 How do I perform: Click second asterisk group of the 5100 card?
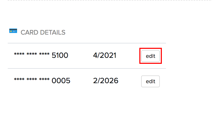pyautogui.click(x=32, y=55)
